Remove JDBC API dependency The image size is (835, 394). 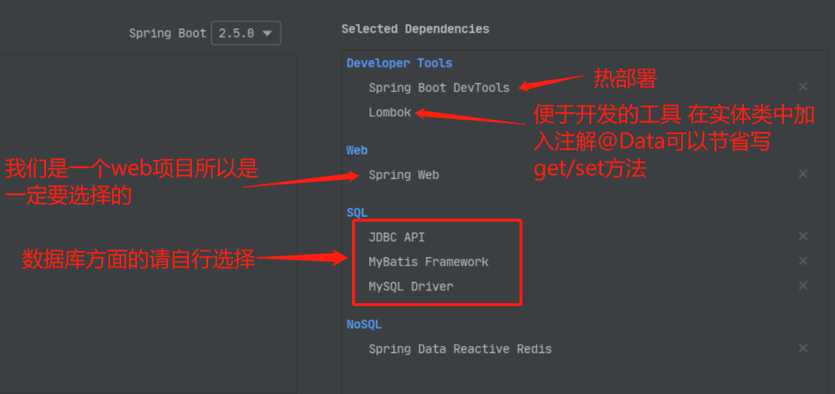[x=803, y=236]
